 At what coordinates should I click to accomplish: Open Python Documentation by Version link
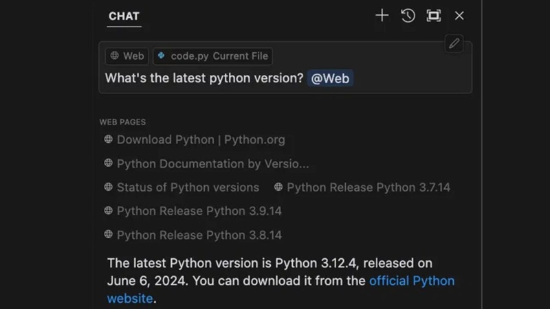click(x=212, y=163)
